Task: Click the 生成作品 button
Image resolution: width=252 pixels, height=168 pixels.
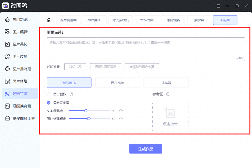Action: 146,149
